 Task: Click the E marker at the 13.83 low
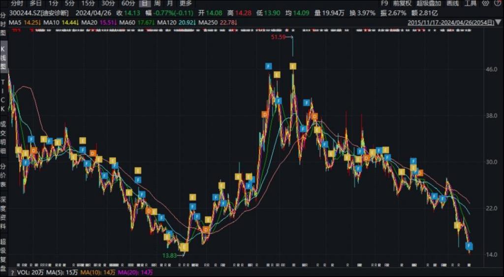(184, 248)
